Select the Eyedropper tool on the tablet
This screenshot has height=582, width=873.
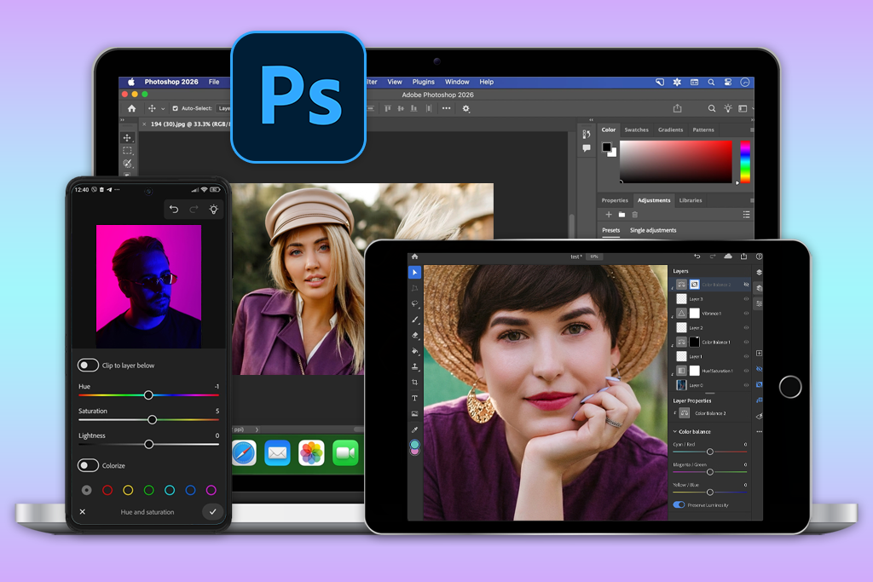pos(415,429)
